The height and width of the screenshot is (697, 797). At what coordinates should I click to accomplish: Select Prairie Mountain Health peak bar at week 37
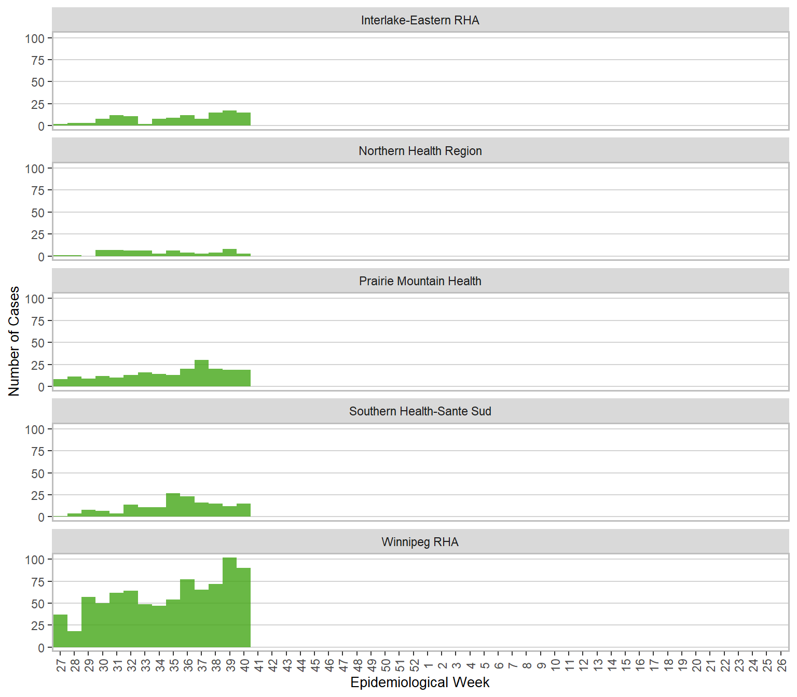pyautogui.click(x=201, y=373)
